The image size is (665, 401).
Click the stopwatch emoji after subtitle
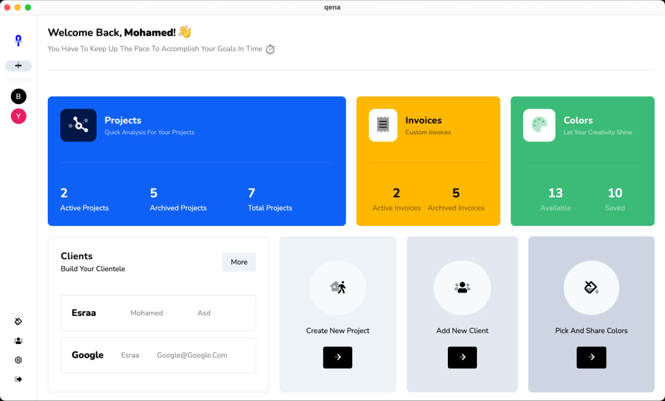pos(270,49)
